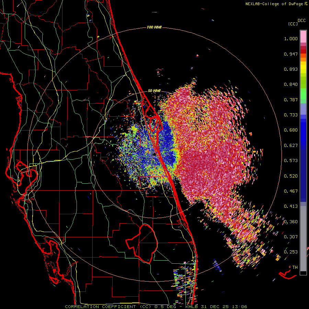Click the pink top segment of color bar
309x309 pixels.
point(303,36)
